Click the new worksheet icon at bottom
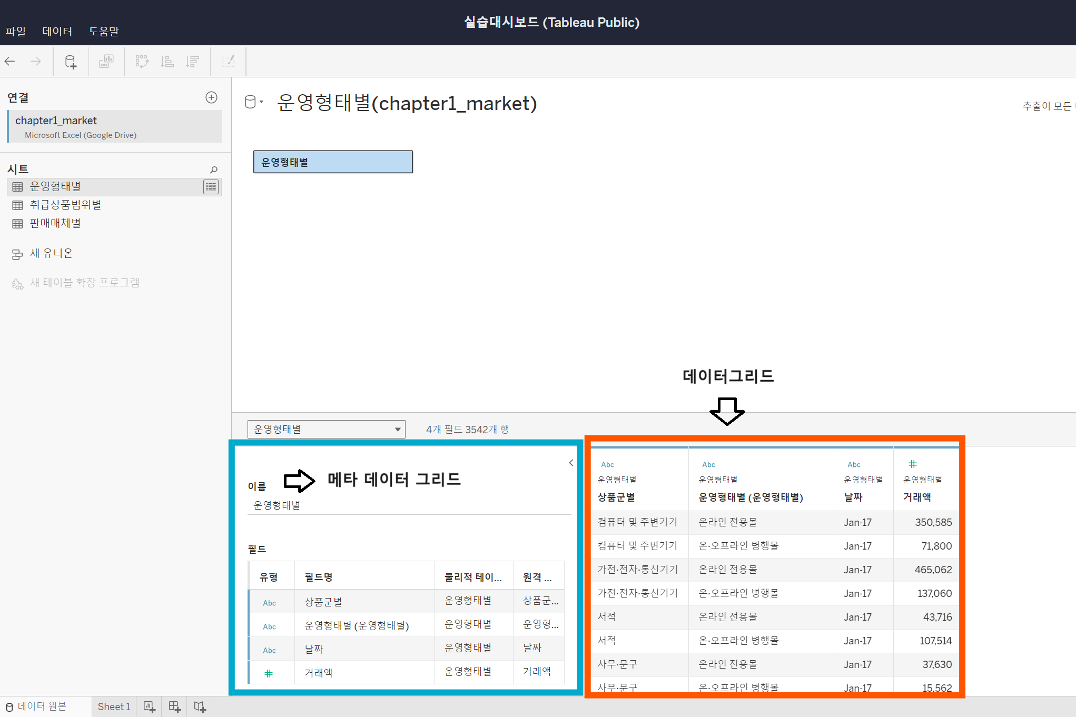Screen dimensions: 1076x717 pyautogui.click(x=149, y=706)
